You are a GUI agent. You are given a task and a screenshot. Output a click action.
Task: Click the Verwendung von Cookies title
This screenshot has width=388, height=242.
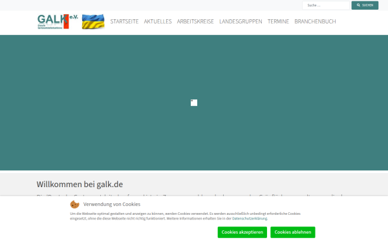pyautogui.click(x=112, y=204)
